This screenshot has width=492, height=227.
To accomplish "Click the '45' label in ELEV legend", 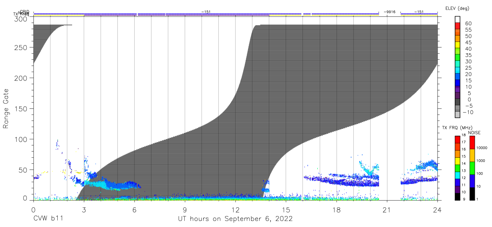I will 468,42.
